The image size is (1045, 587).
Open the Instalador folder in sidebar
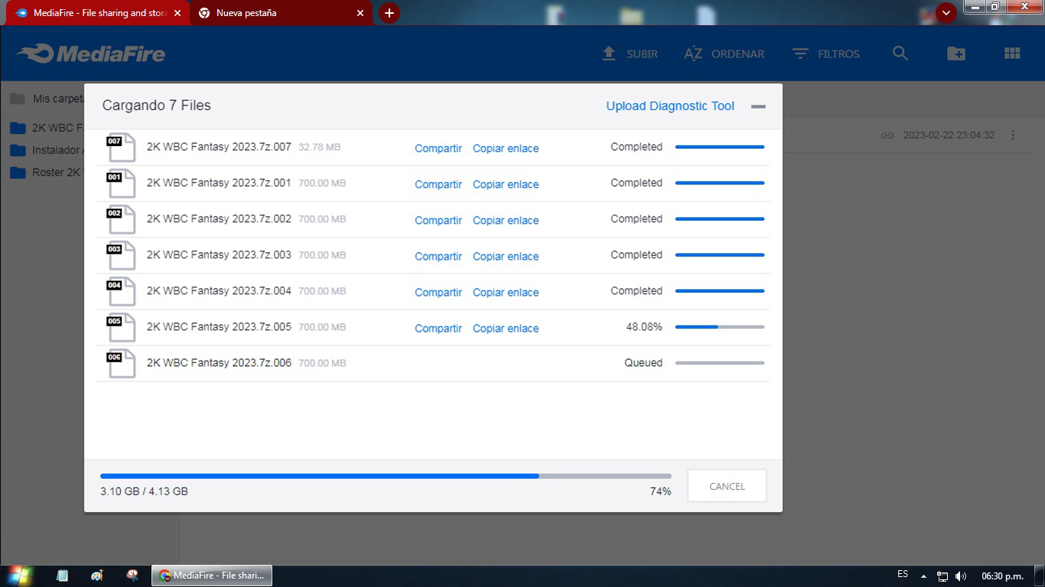tap(46, 150)
